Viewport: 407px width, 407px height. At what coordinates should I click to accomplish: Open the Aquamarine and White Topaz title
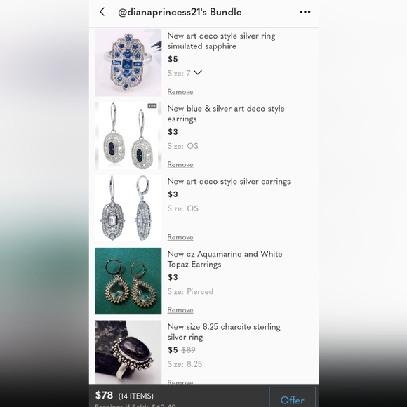click(x=225, y=259)
